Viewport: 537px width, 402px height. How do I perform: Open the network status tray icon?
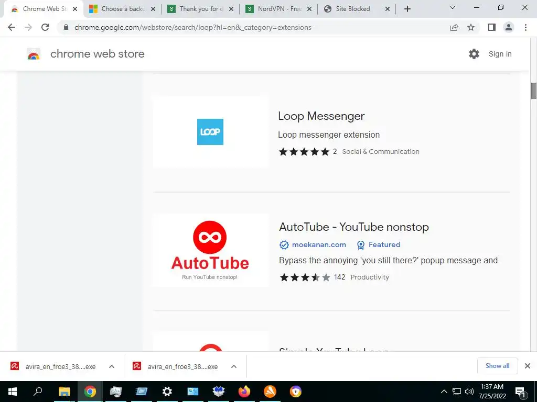click(x=457, y=392)
